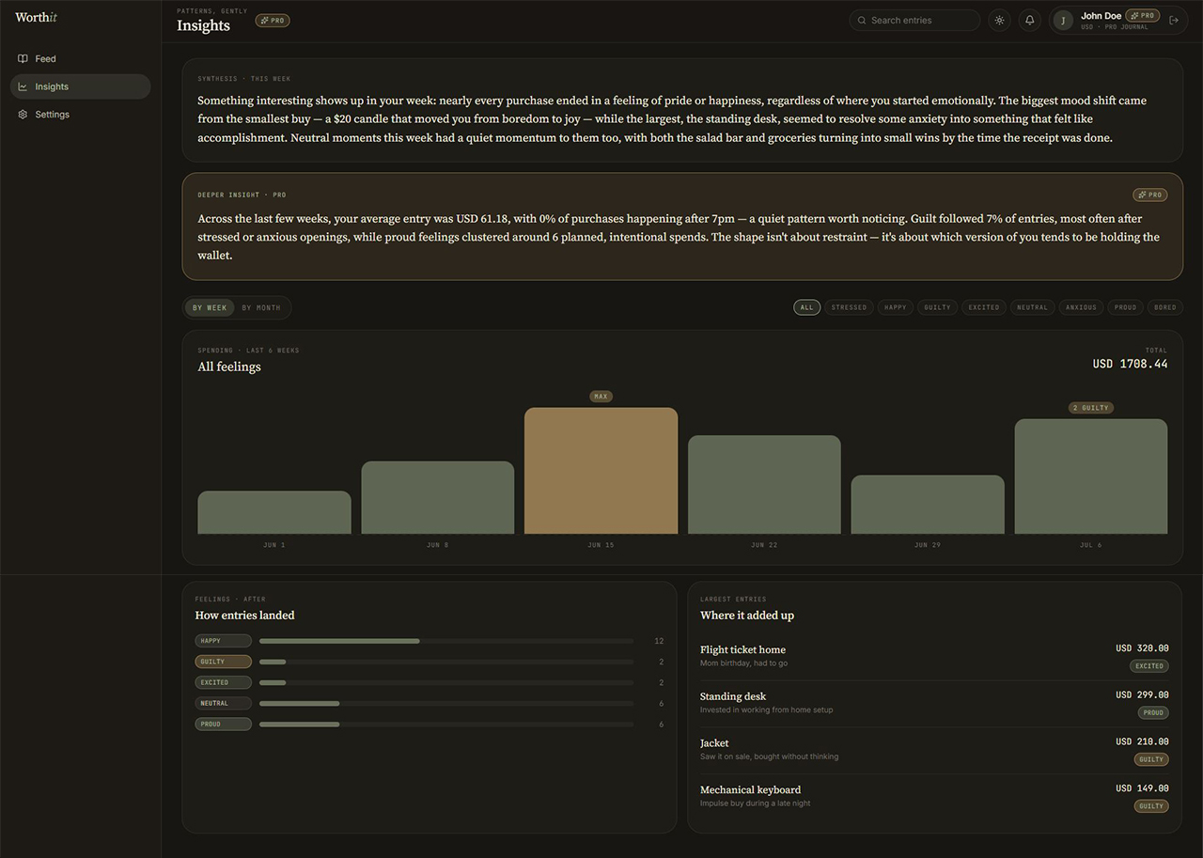Click the 2 GUILTY marker above Jul 6
This screenshot has height=858, width=1203.
click(1091, 408)
